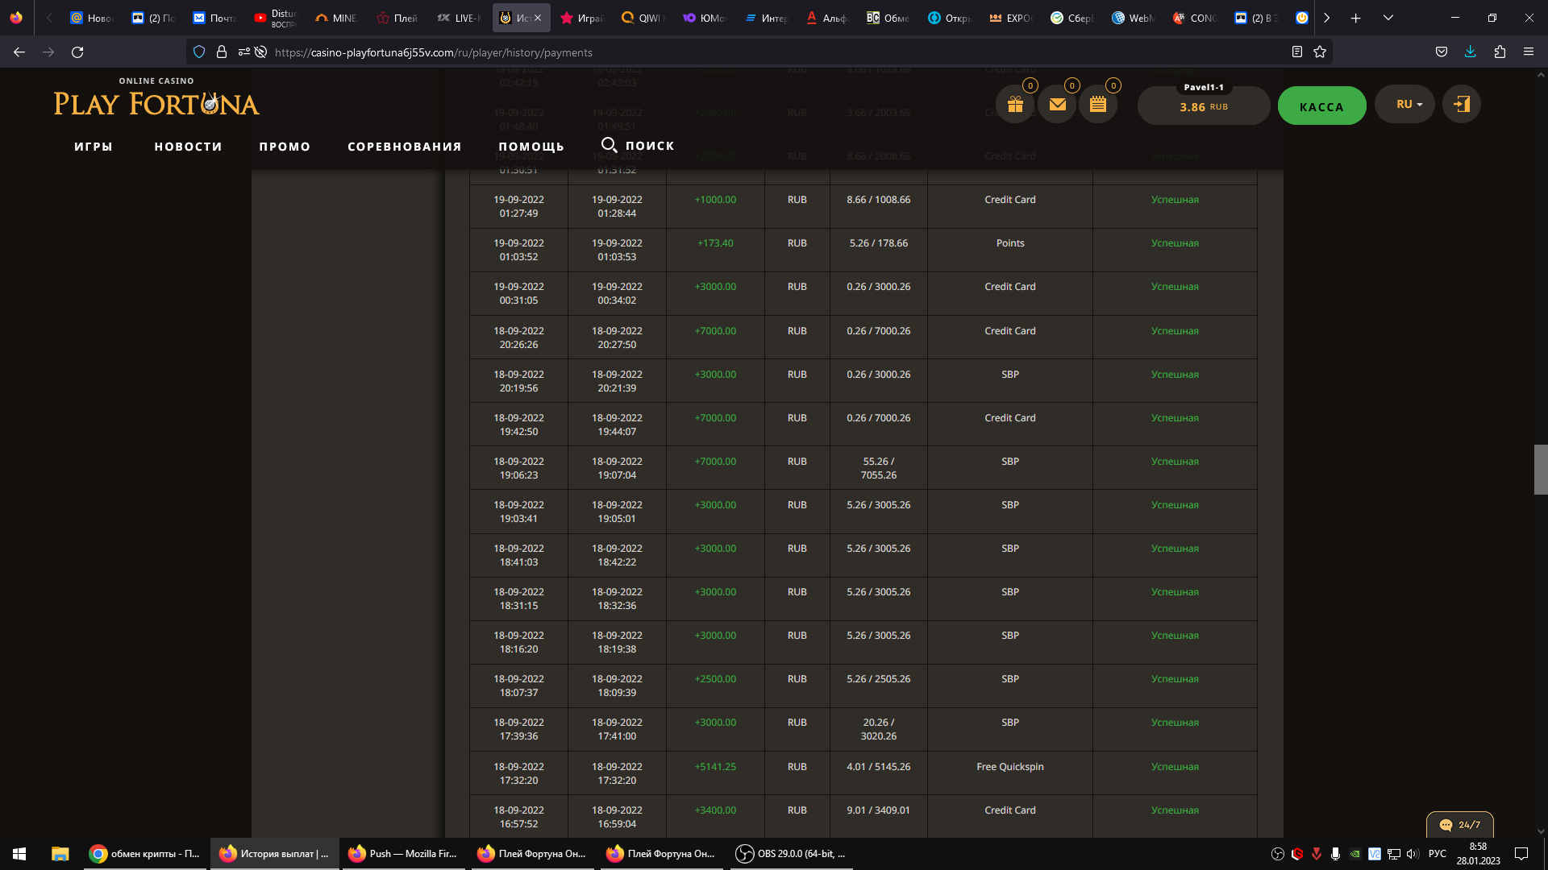Open Firefox downloads arrow icon
Viewport: 1548px width, 870px height.
pyautogui.click(x=1470, y=52)
